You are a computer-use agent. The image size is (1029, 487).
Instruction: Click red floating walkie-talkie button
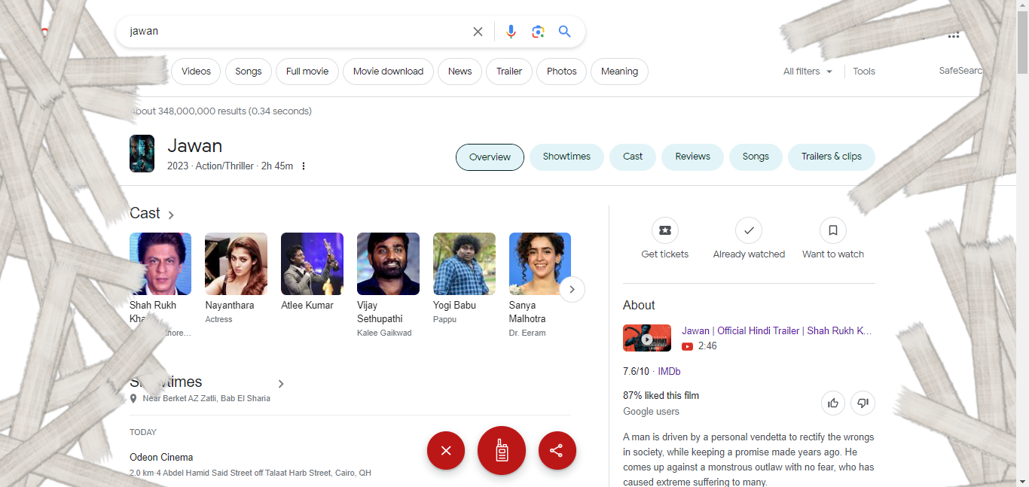(502, 451)
